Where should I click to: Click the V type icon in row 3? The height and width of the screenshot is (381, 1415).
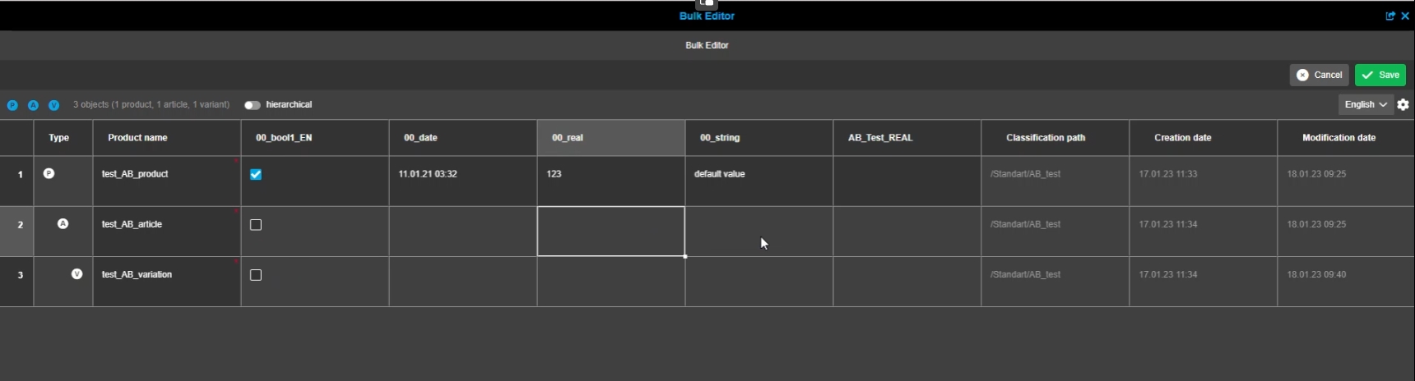[77, 274]
